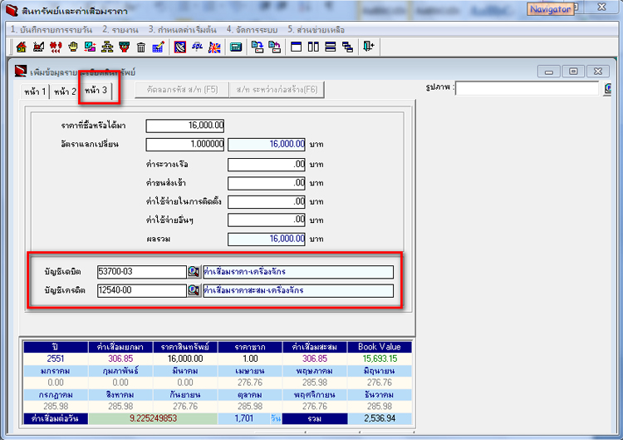Click the UK flag language icon
This screenshot has width=623, height=440.
coord(214,47)
